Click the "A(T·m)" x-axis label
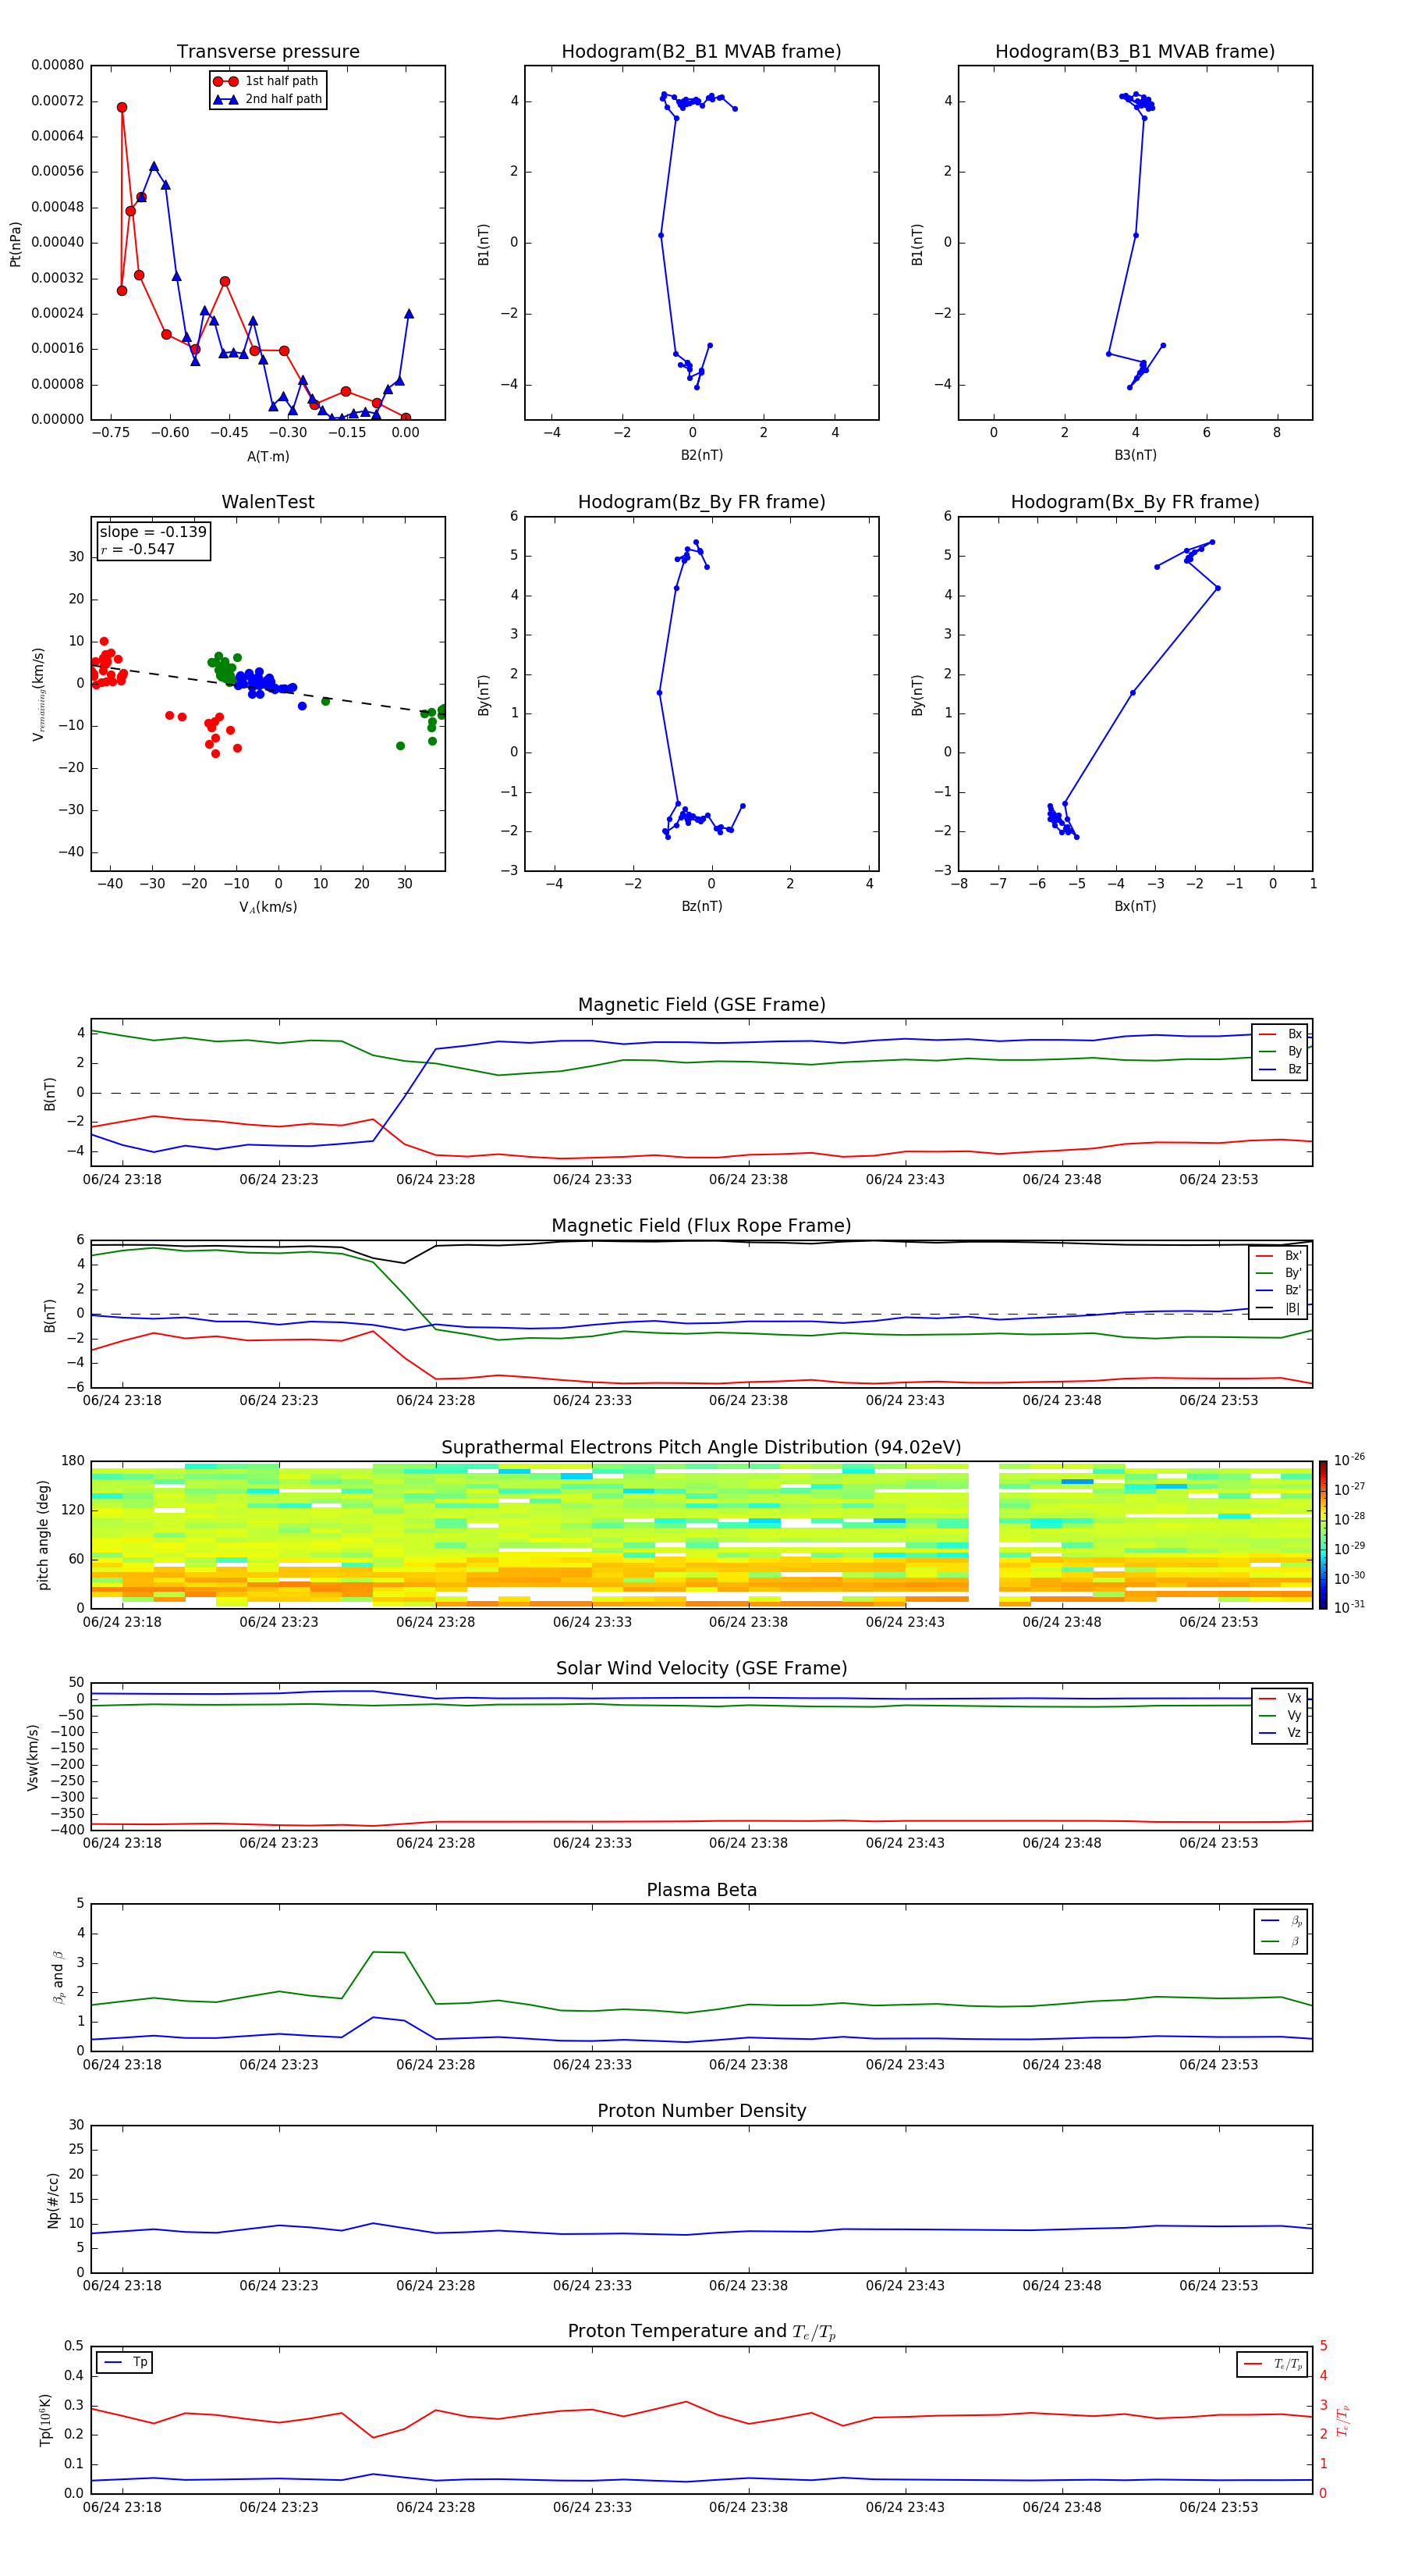 [268, 456]
